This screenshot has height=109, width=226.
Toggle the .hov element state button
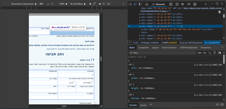(199, 53)
